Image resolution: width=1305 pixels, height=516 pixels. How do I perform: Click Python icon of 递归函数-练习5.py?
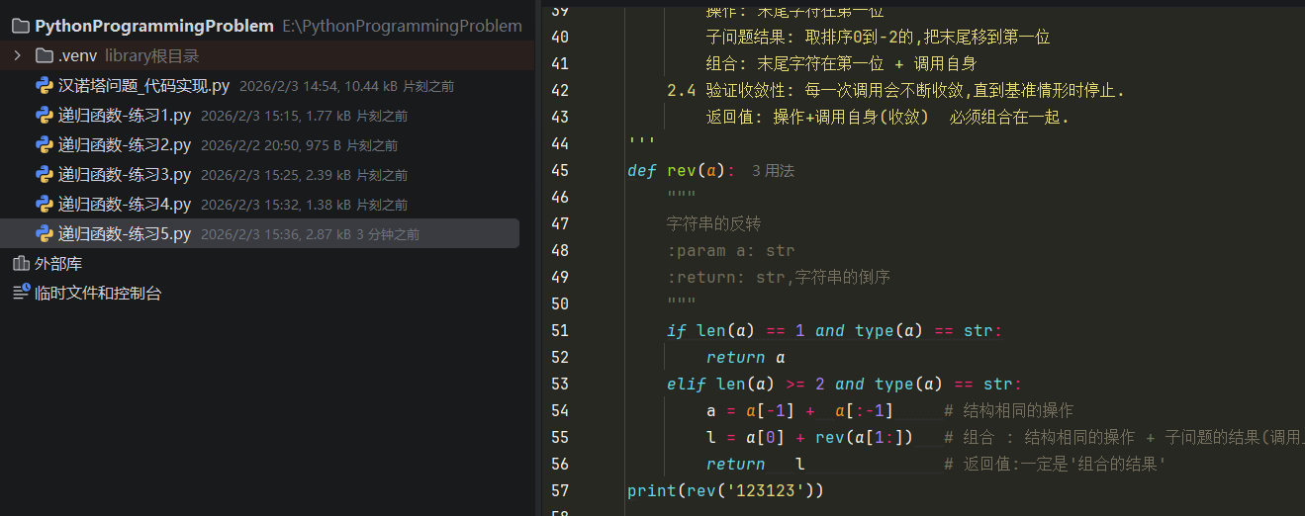coord(44,233)
